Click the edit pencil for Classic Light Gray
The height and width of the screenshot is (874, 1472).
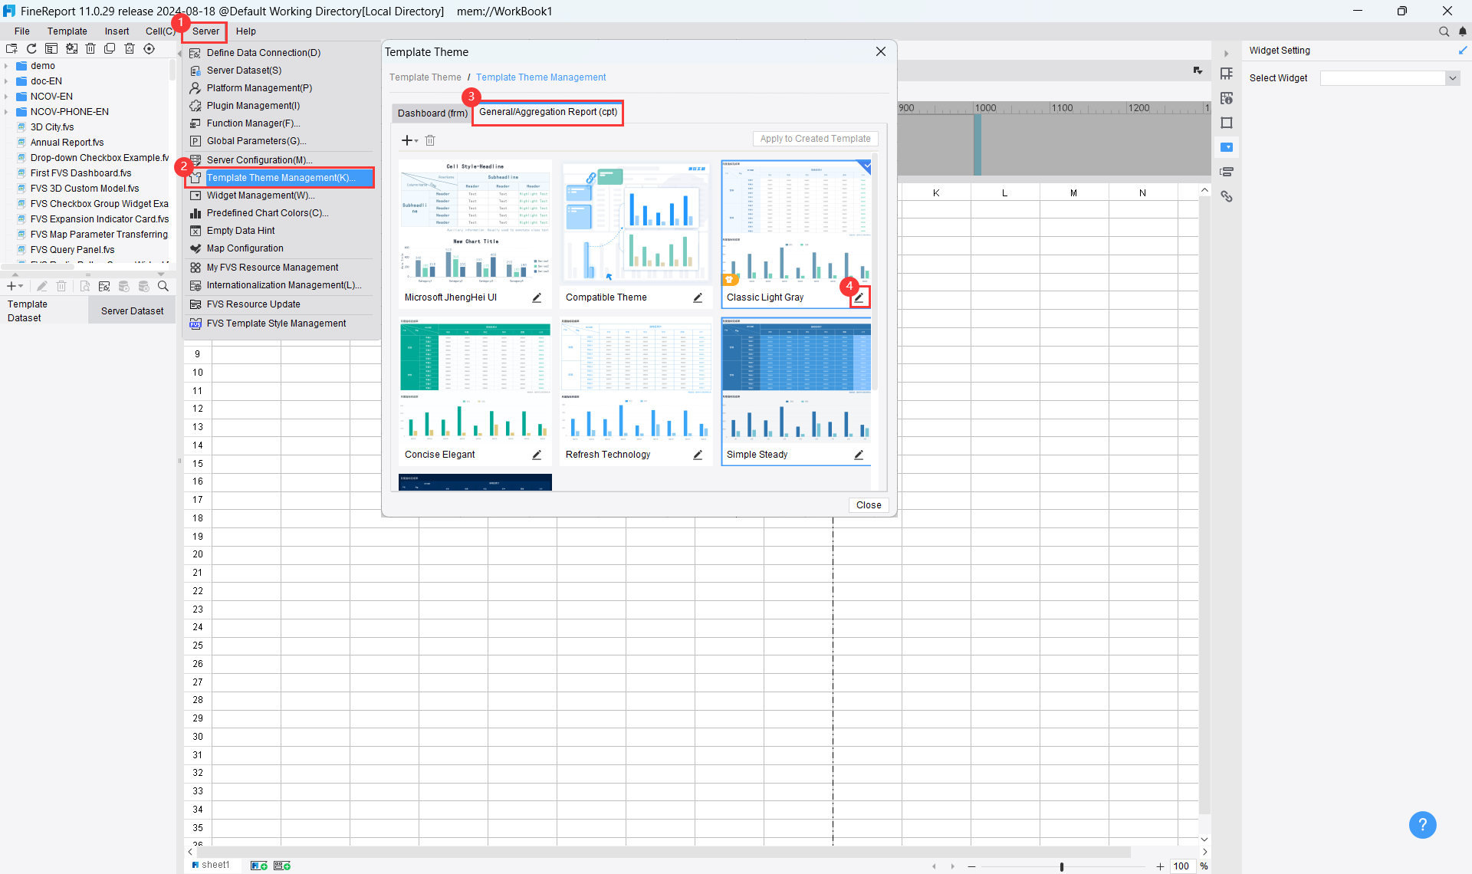(859, 297)
